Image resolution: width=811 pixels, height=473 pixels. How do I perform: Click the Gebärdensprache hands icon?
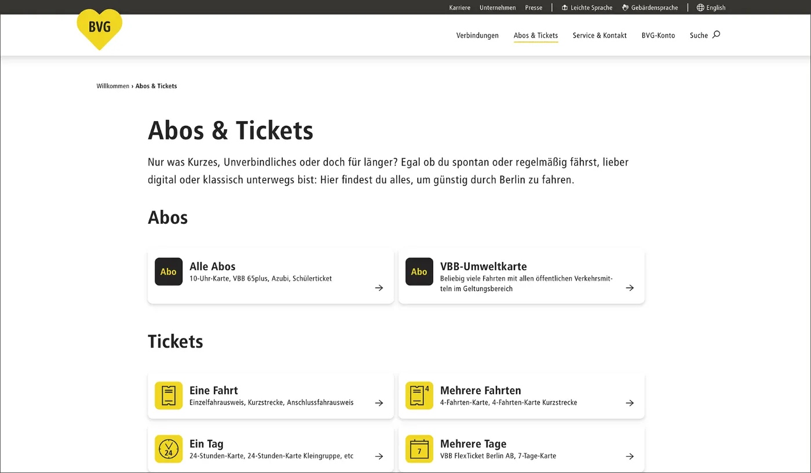tap(626, 8)
